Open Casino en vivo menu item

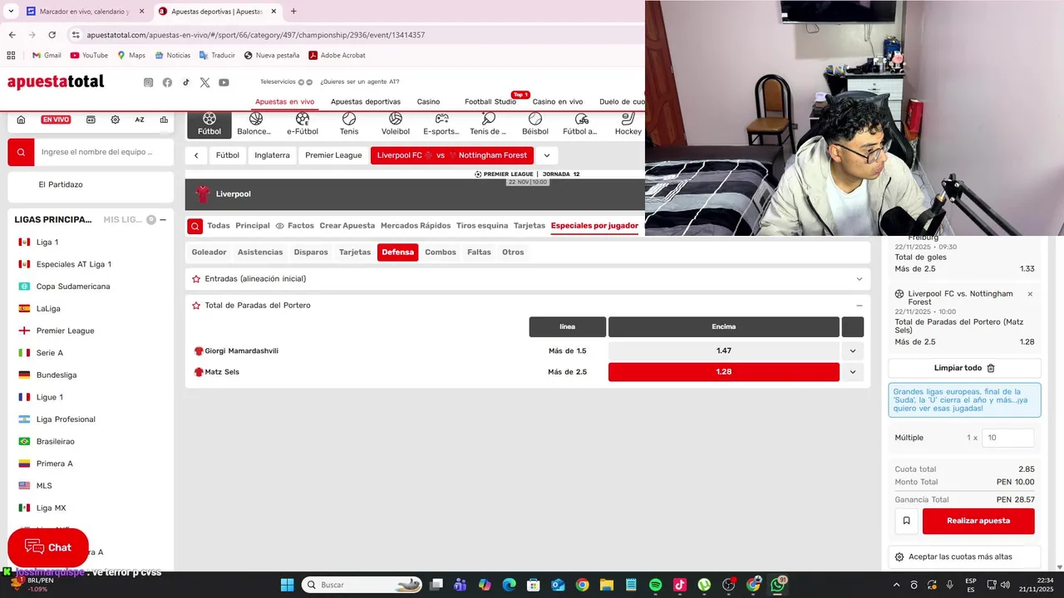click(x=558, y=101)
